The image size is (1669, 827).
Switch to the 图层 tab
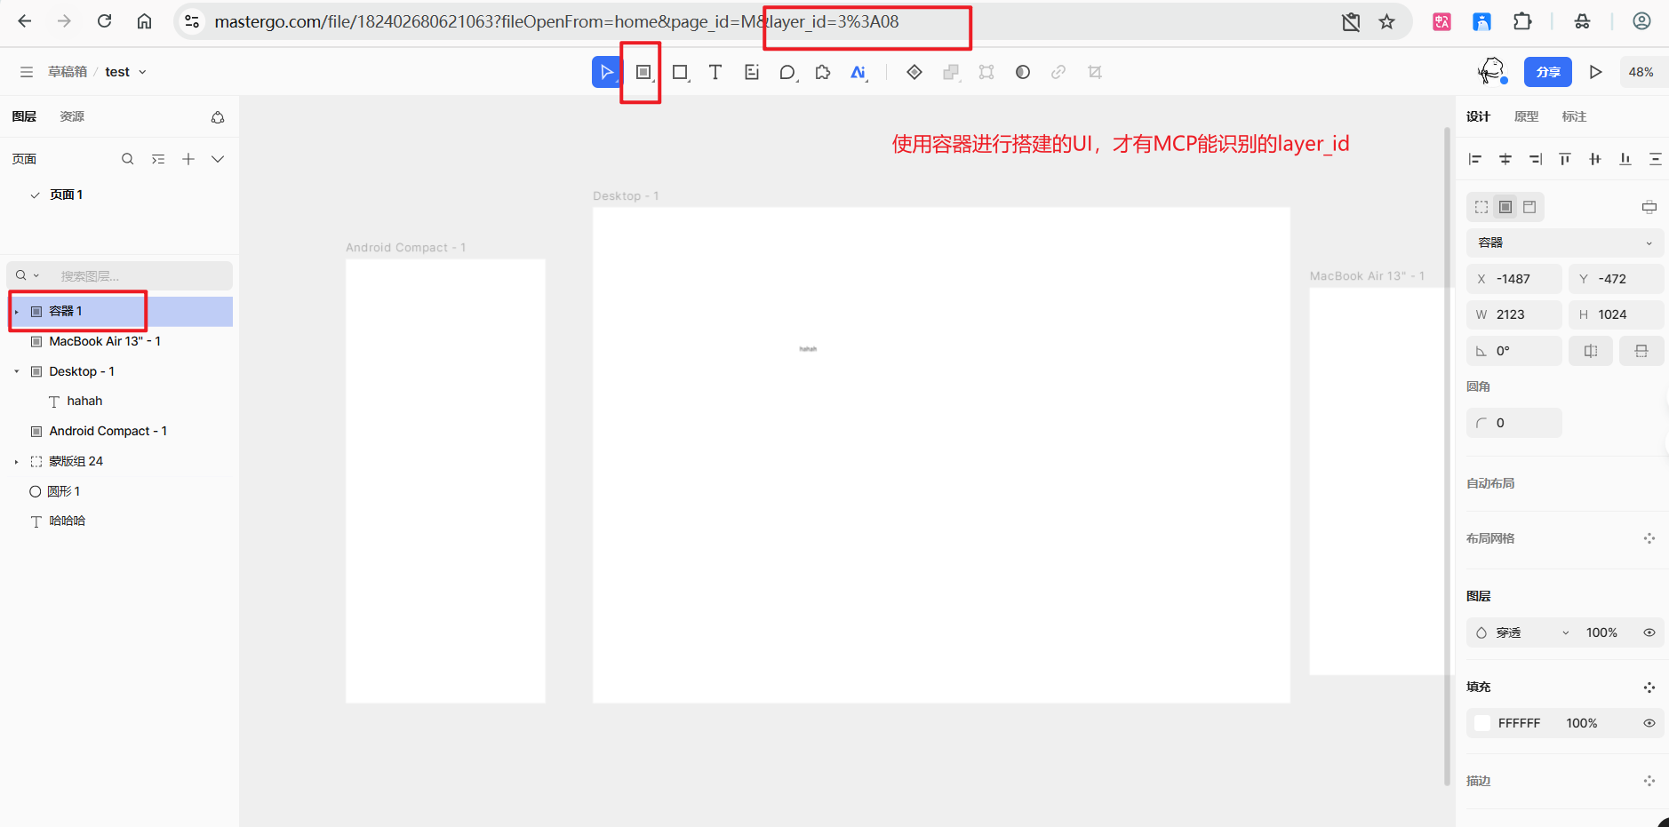[24, 116]
